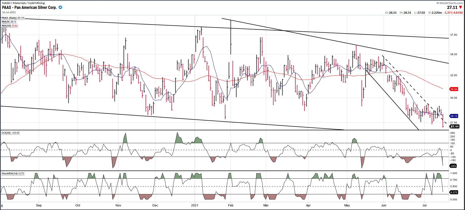
Task: Click the red down arrow next to 27.11
Action: pos(460,8)
